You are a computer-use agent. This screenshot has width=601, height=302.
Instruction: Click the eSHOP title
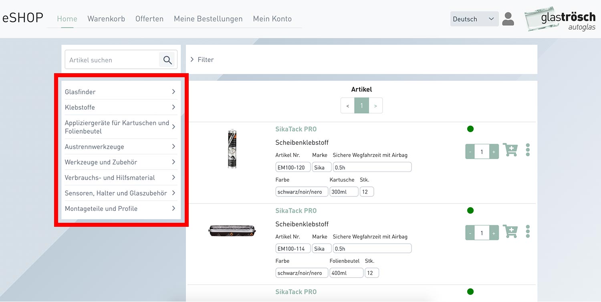23,18
